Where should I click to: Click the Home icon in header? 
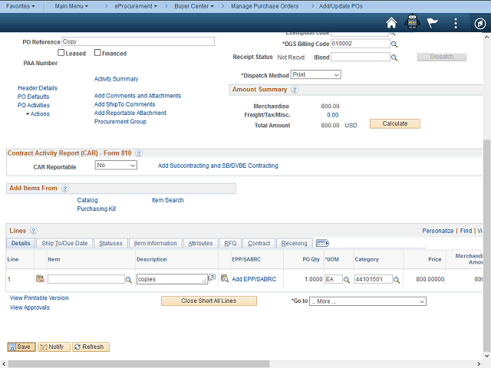click(392, 23)
